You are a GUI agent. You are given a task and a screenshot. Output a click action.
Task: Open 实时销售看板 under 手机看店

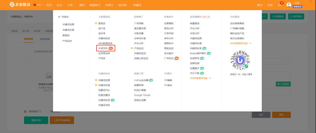click(x=237, y=23)
